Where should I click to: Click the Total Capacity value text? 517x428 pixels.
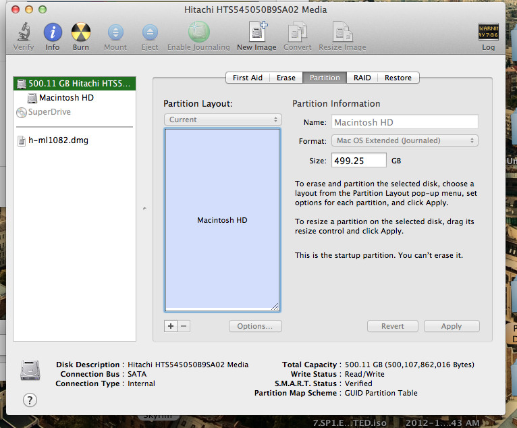point(410,365)
